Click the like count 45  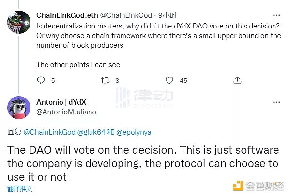click(183, 80)
